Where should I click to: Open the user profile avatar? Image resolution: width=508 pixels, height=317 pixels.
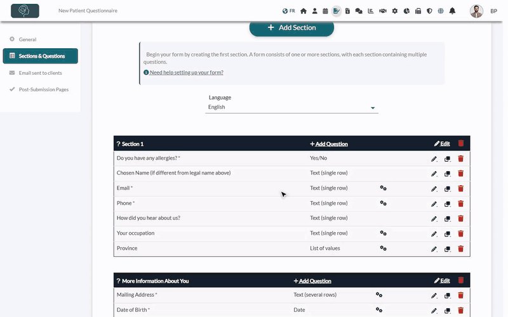476,11
